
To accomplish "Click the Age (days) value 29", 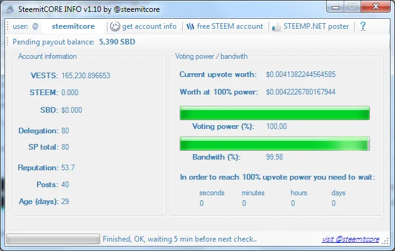I will 65,202.
